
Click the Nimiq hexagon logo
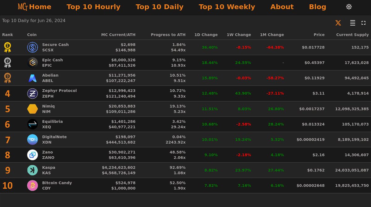(32, 109)
